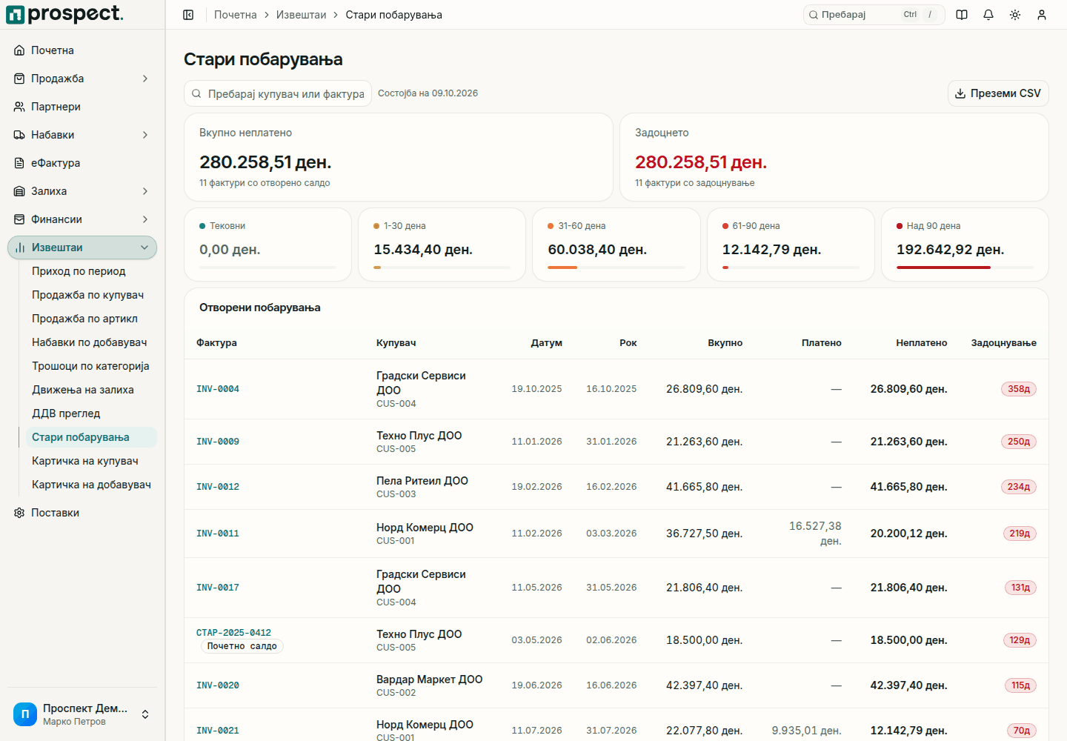
Task: Open the Проспект Дем... company switcher
Action: pyautogui.click(x=82, y=714)
